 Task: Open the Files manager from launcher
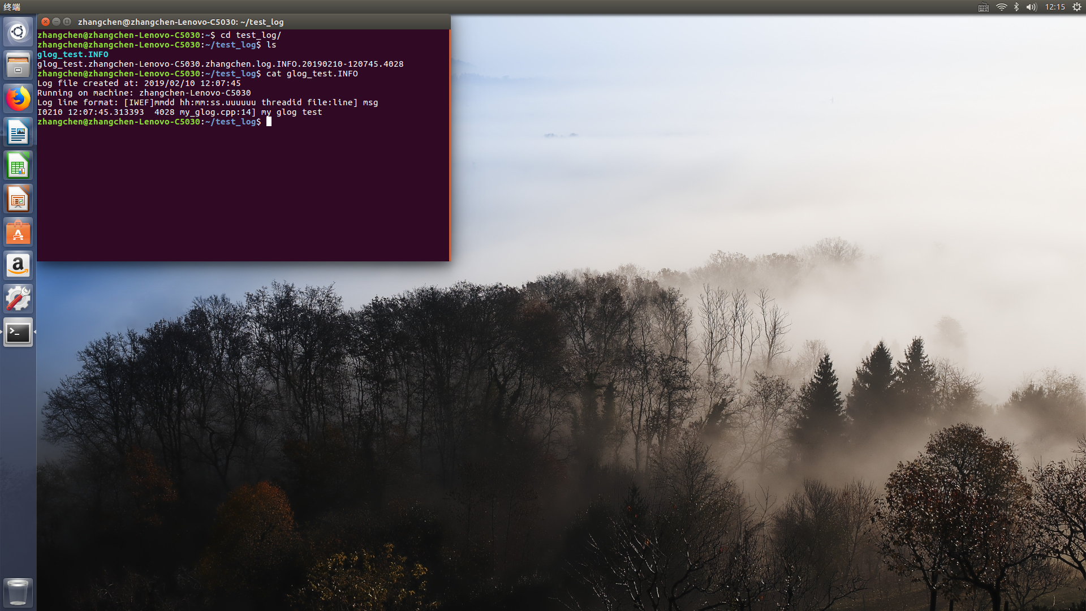(18, 65)
